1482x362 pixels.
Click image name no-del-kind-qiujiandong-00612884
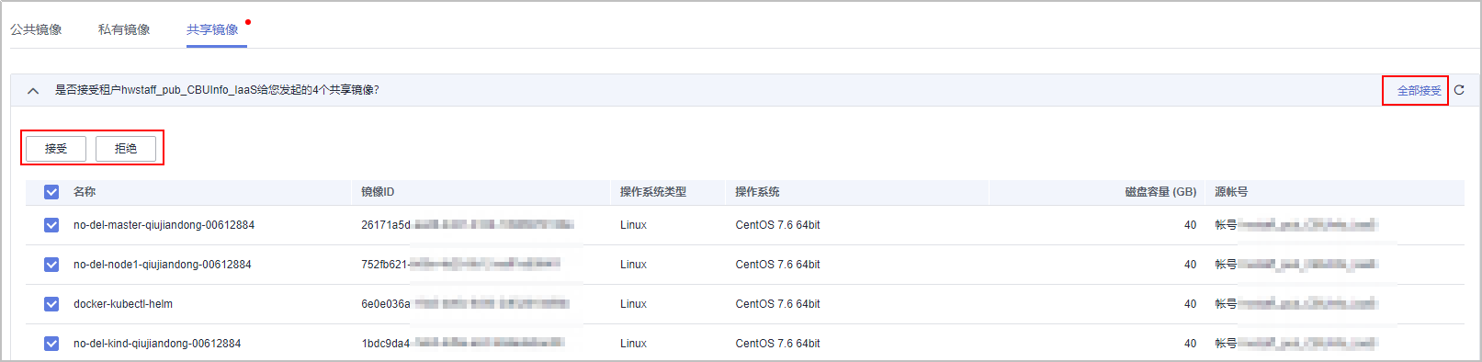[x=157, y=344]
